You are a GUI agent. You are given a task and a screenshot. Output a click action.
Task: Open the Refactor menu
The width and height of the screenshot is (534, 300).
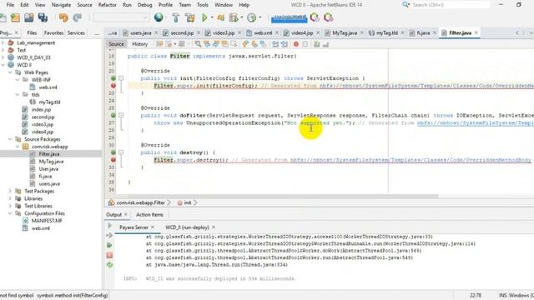(107, 5)
